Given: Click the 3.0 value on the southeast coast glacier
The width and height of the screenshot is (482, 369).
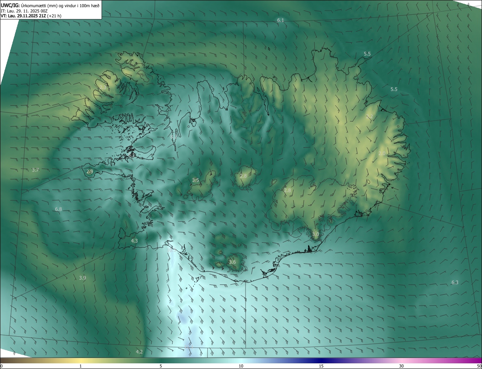Looking at the screenshot, I should pyautogui.click(x=316, y=234).
